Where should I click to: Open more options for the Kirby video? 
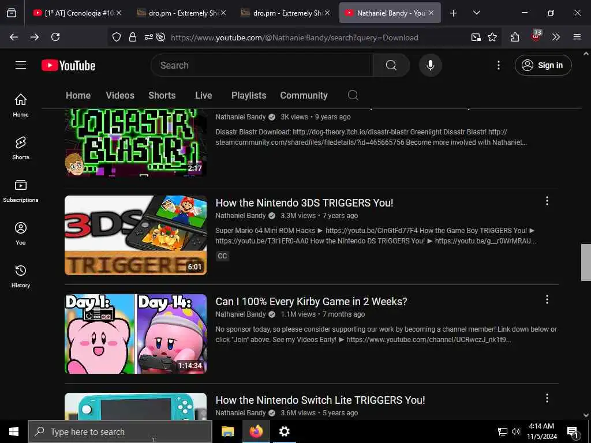tap(547, 299)
